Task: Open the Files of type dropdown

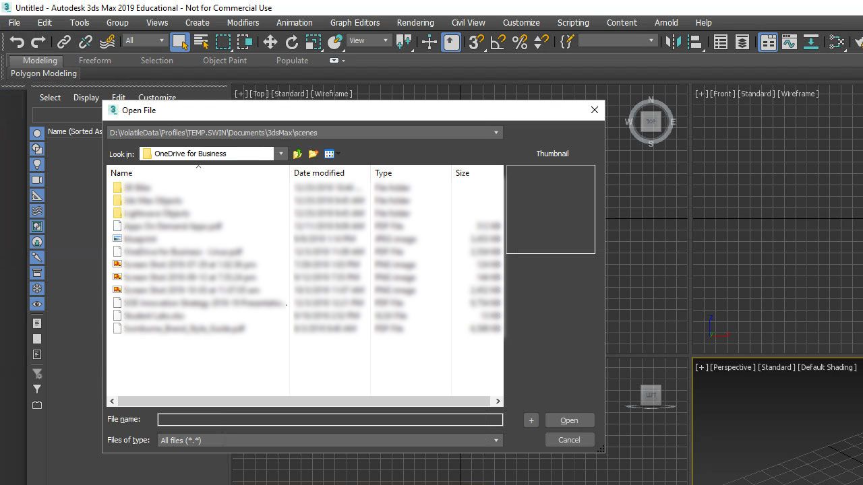Action: [496, 441]
